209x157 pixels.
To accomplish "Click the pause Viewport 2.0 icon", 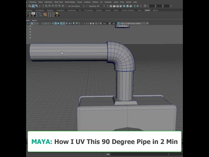I will pyautogui.click(x=137, y=6).
